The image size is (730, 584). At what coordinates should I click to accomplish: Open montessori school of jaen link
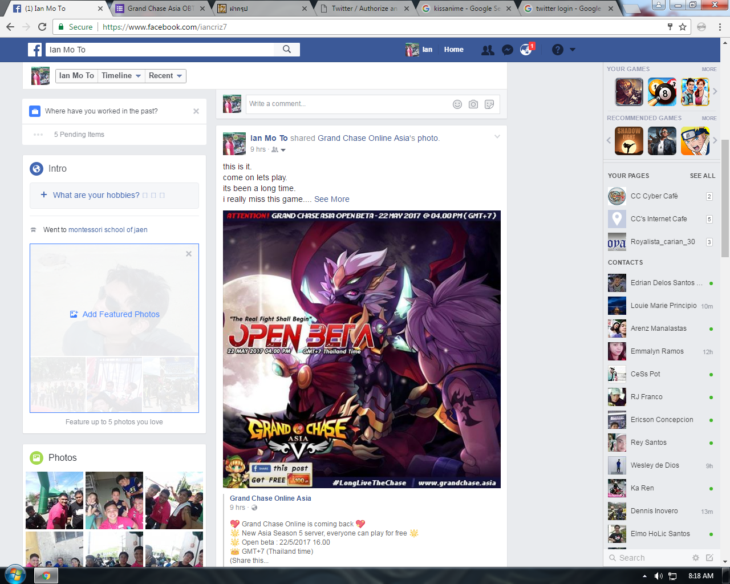tap(108, 230)
